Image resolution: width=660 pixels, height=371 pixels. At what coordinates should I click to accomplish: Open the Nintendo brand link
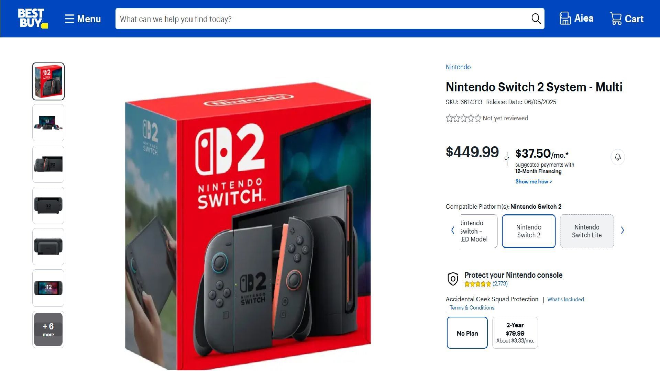click(458, 67)
